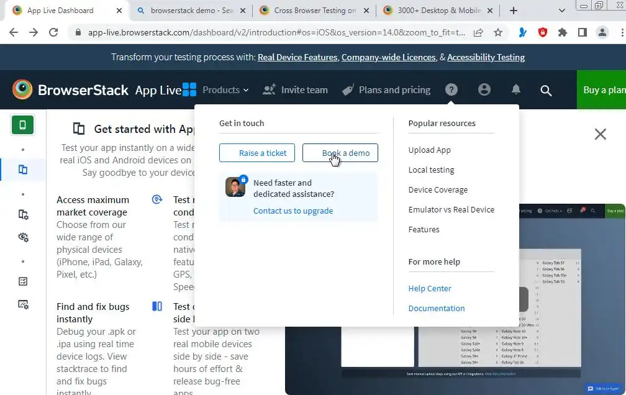
Task: Open Accessibility Testing banner link
Action: (x=486, y=58)
